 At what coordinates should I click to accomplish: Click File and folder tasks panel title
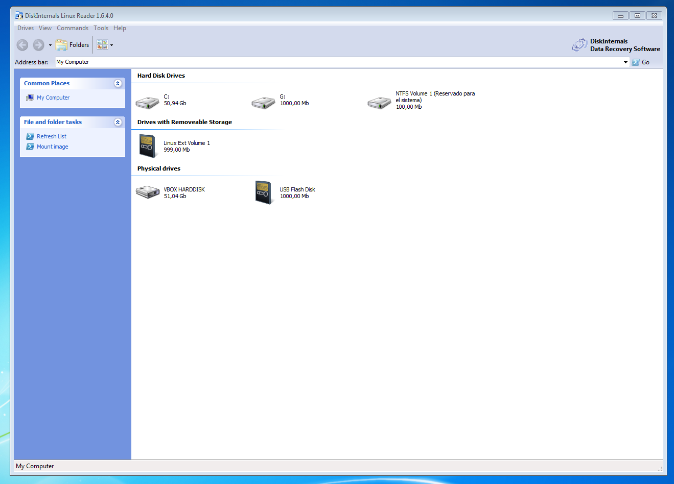point(53,122)
